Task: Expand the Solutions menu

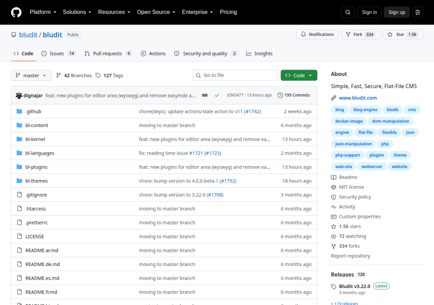Action: coord(77,12)
